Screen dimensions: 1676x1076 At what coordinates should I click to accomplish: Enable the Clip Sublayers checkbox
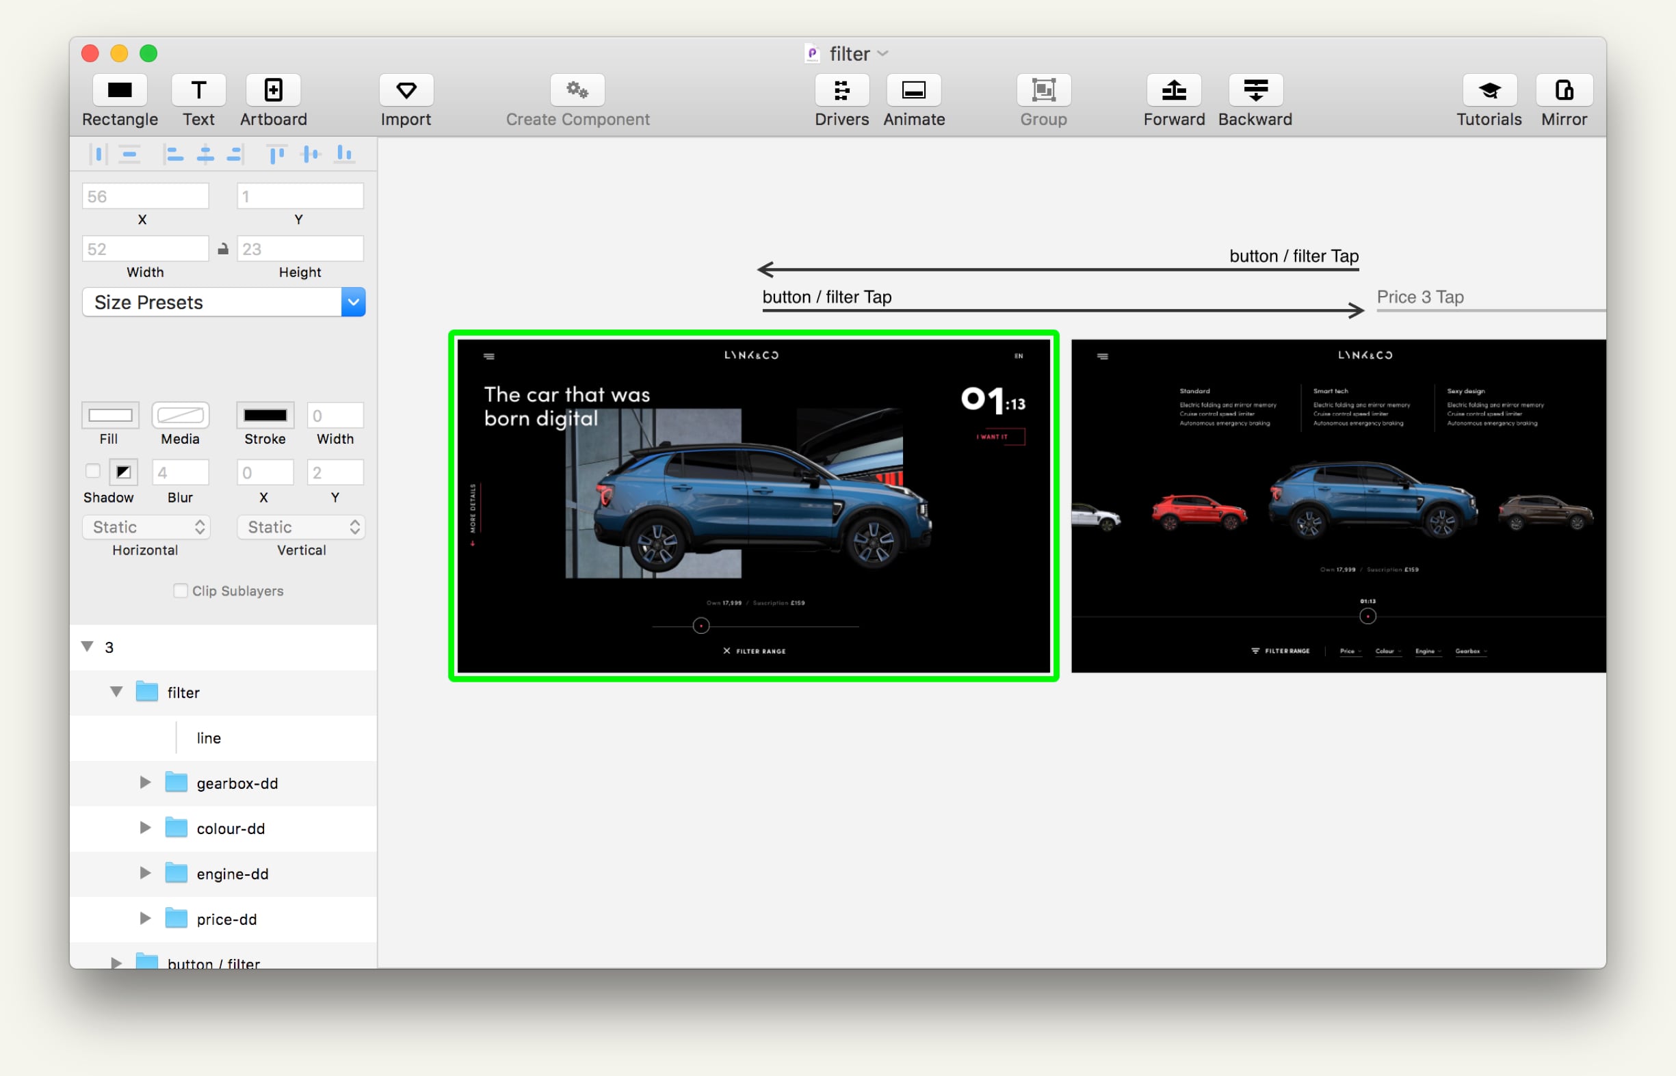coord(181,591)
